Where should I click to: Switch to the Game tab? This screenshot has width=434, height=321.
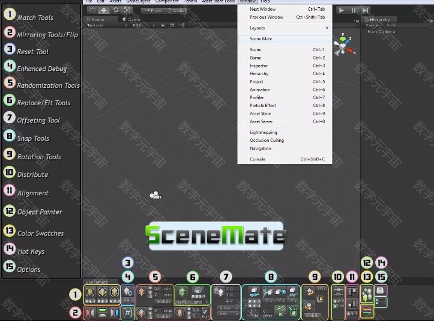(x=131, y=20)
